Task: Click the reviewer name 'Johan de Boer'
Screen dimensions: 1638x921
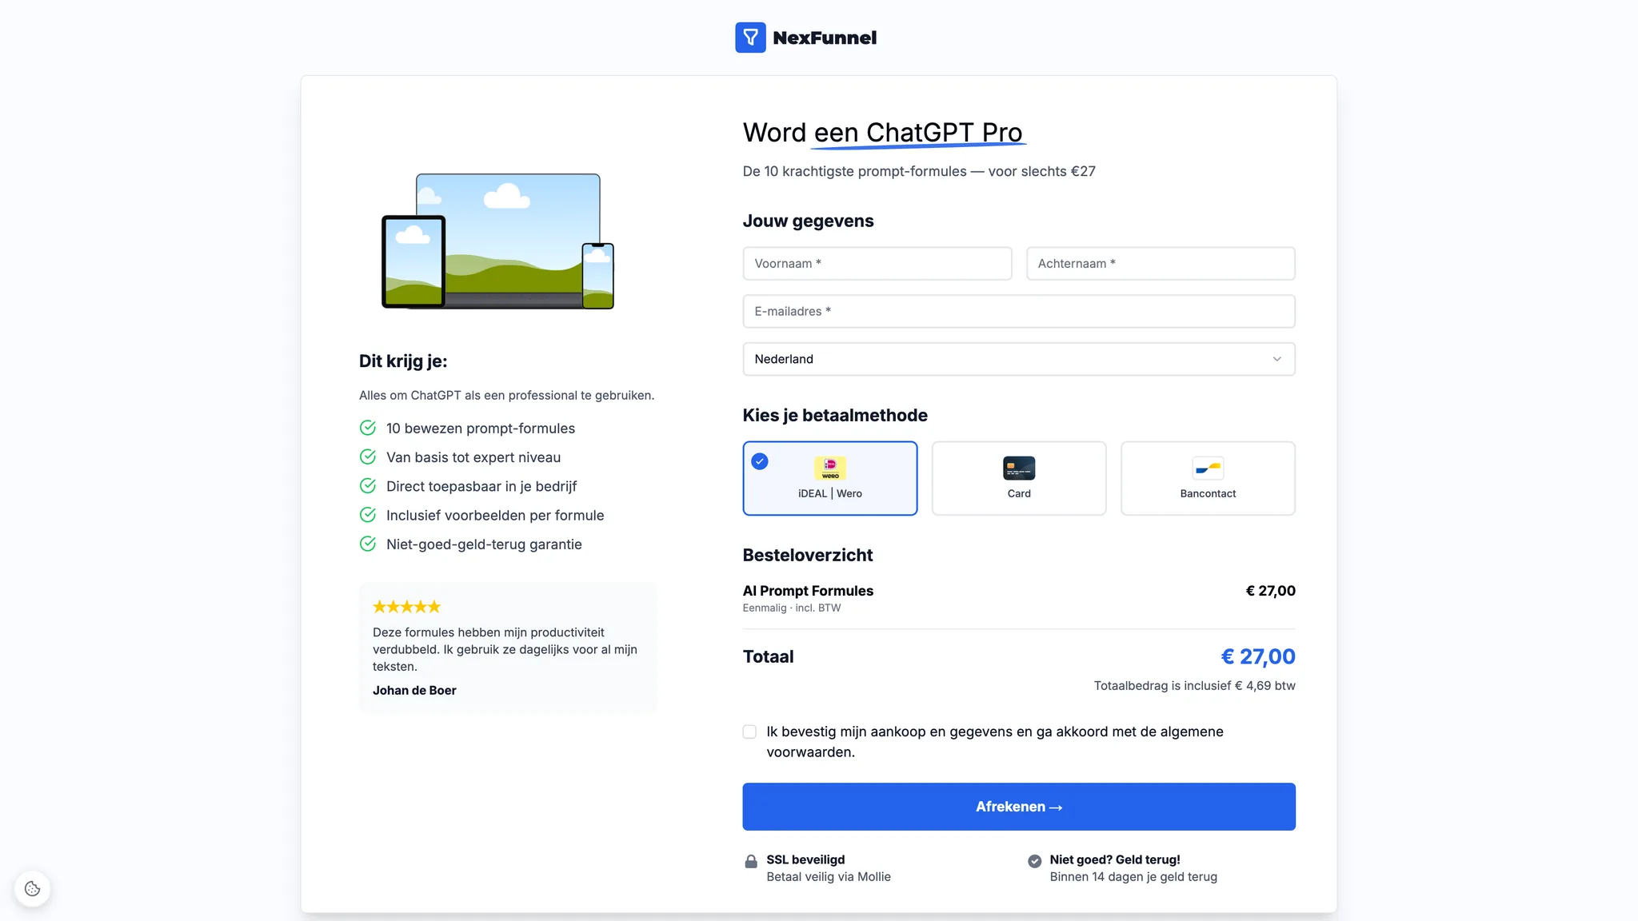Action: tap(414, 690)
